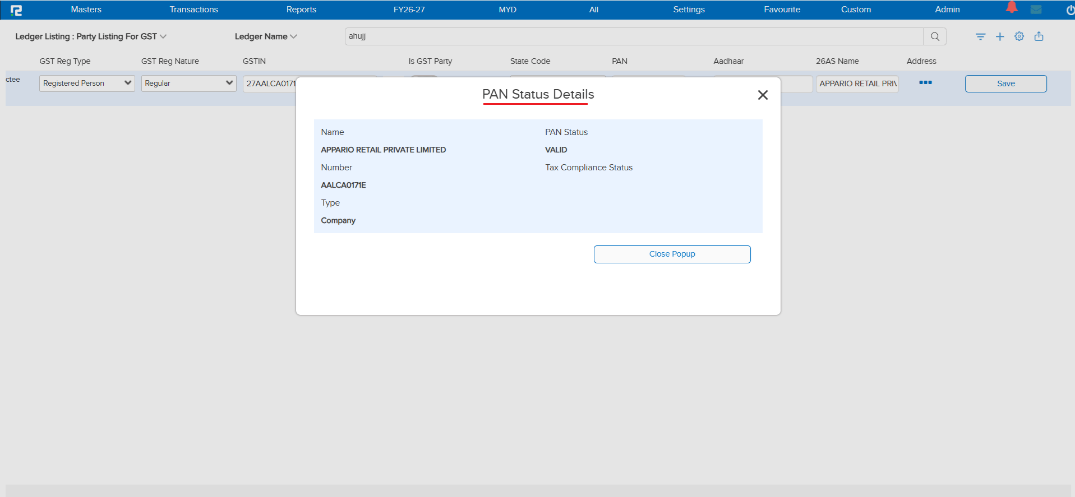Click the 26AS Name input field
The height and width of the screenshot is (497, 1075).
coord(857,83)
